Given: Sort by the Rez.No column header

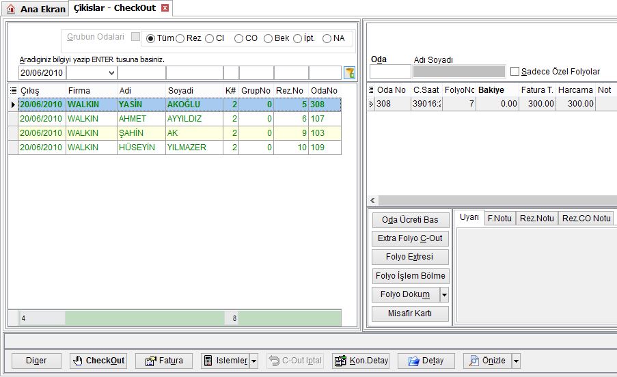Looking at the screenshot, I should tap(291, 90).
